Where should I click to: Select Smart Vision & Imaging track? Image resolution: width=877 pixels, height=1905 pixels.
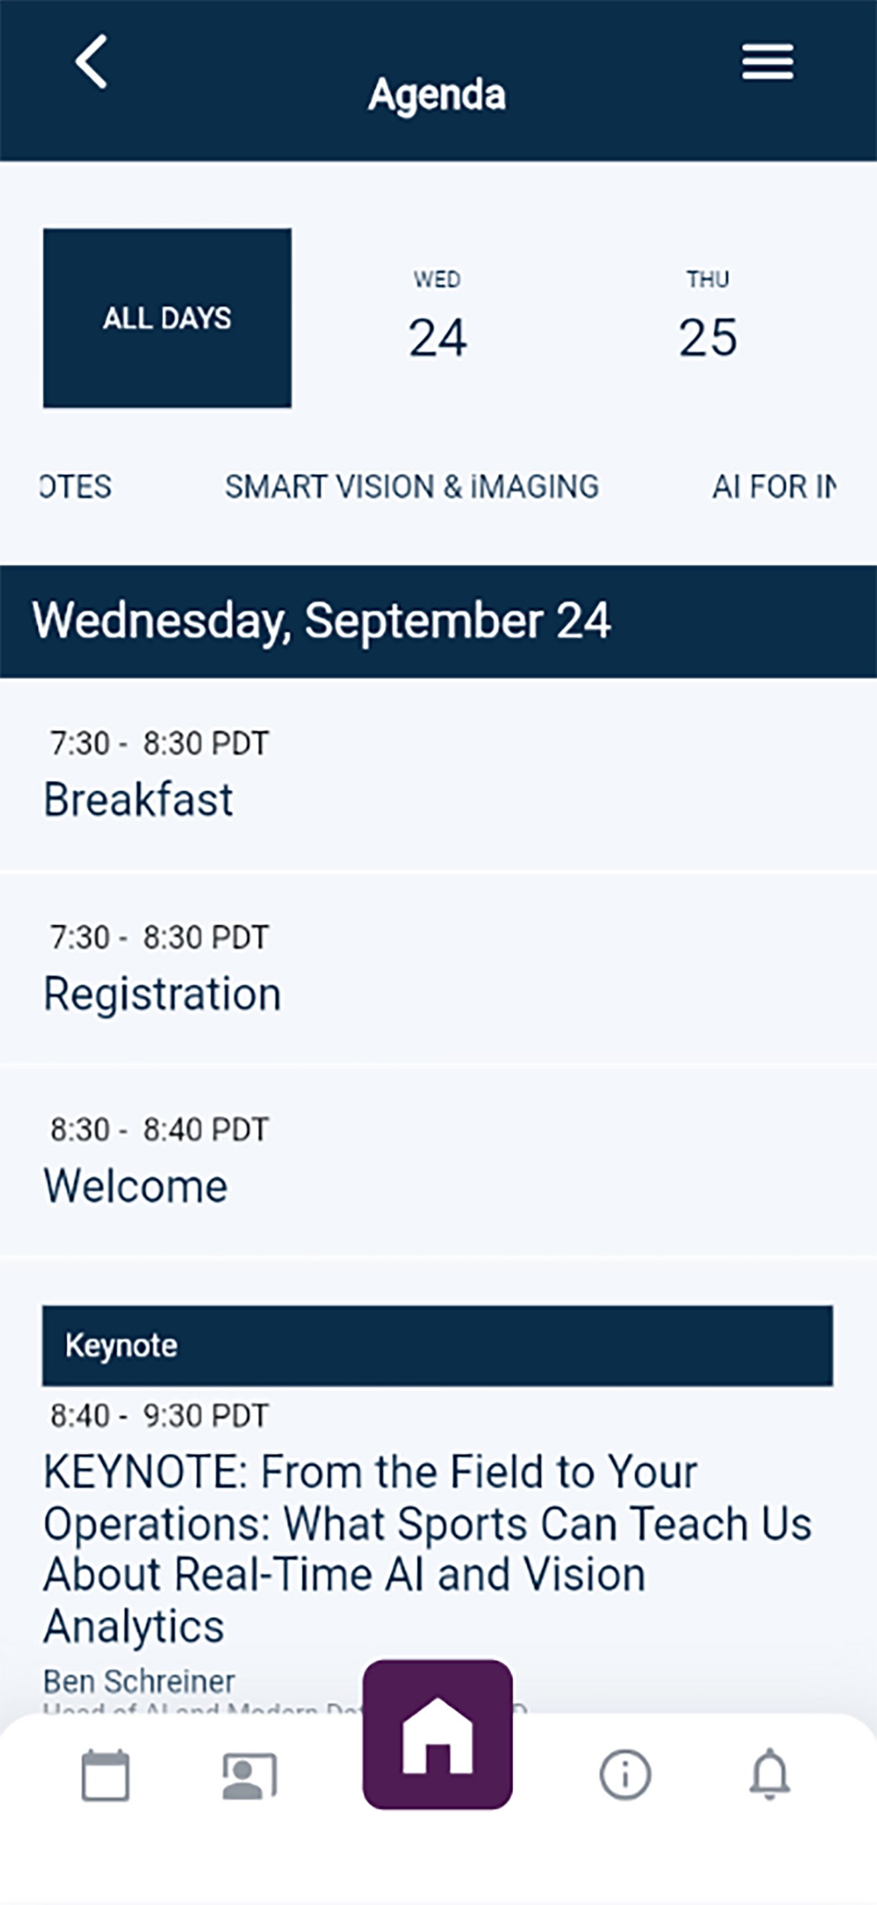[x=412, y=487]
